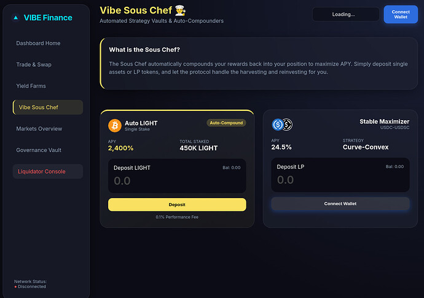Click the blue USDC coin icon
Viewport: 424px width, 298px height.
278,125
